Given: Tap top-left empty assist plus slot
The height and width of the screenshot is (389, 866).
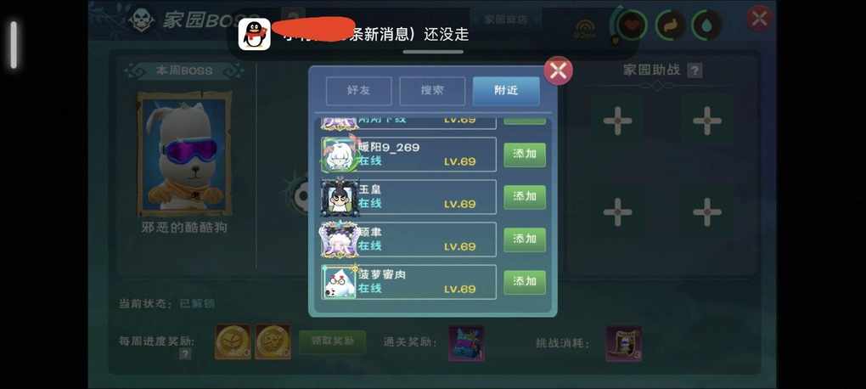Looking at the screenshot, I should click(x=617, y=121).
